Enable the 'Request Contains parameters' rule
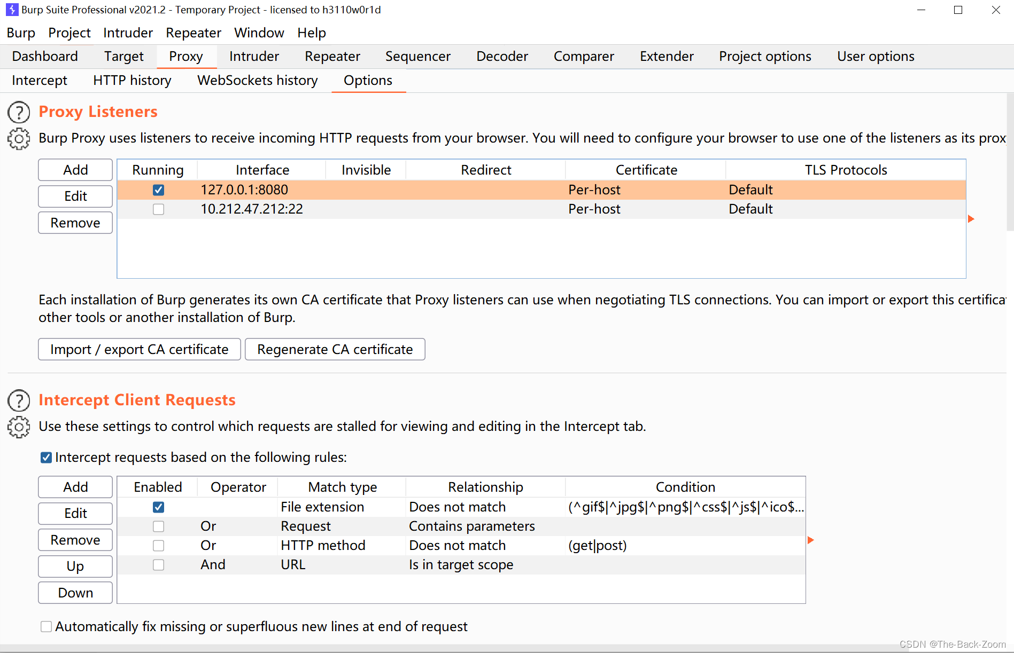1014x653 pixels. coord(158,526)
